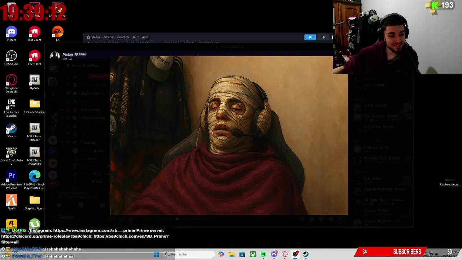Viewport: 462px width, 260px height.
Task: Click the Melon username in Discord
Action: (67, 54)
